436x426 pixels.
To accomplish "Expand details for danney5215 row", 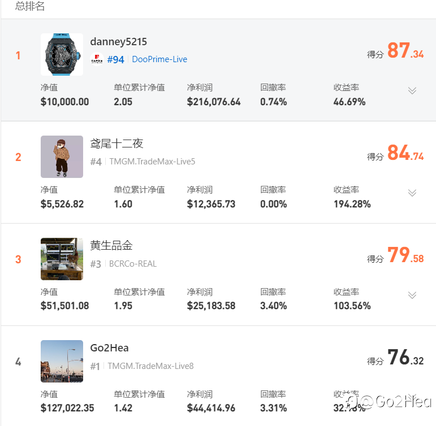I will (x=412, y=90).
